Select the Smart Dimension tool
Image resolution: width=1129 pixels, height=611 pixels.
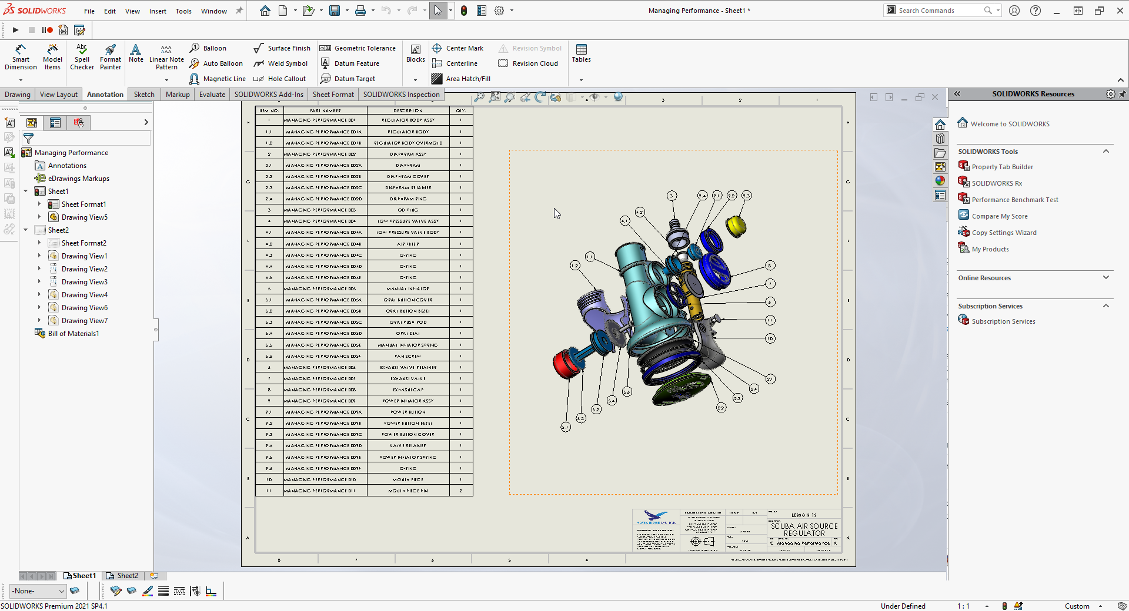point(21,57)
